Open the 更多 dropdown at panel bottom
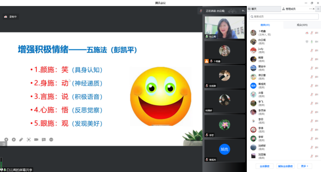This screenshot has width=321, height=172. click(x=305, y=166)
